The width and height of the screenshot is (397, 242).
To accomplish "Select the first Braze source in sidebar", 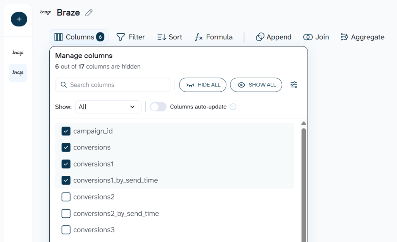I will pos(17,53).
